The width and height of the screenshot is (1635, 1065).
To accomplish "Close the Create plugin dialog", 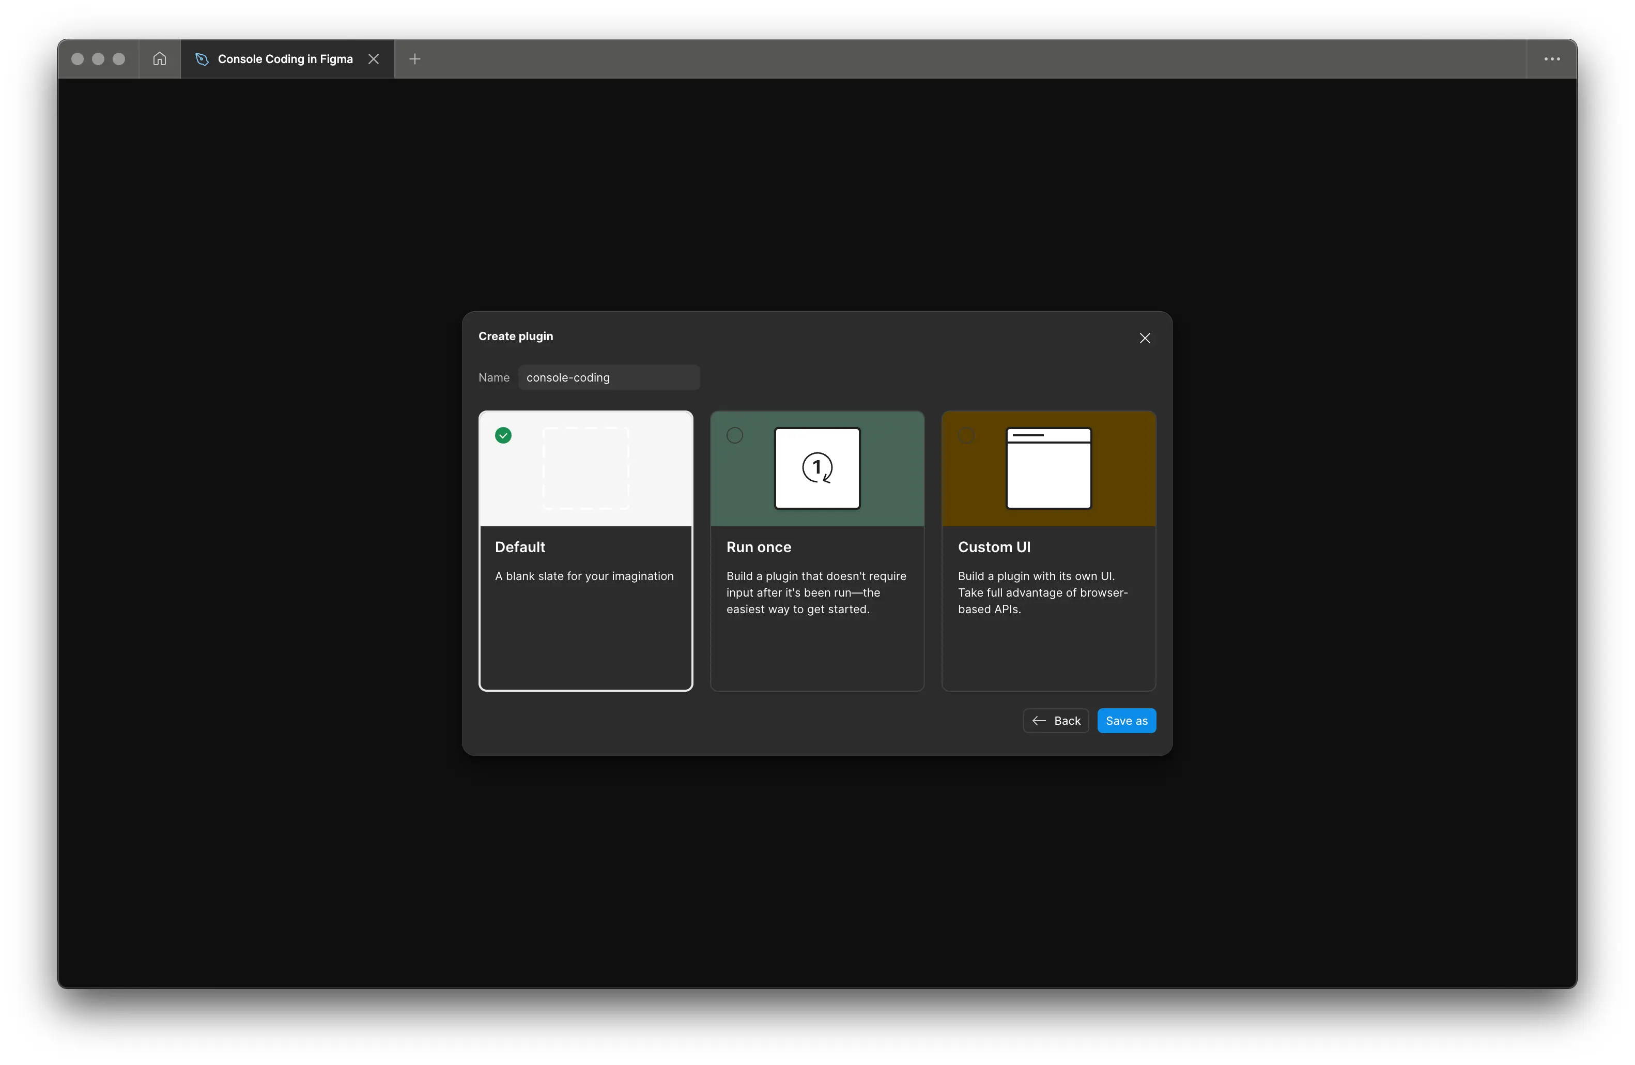I will (1145, 338).
